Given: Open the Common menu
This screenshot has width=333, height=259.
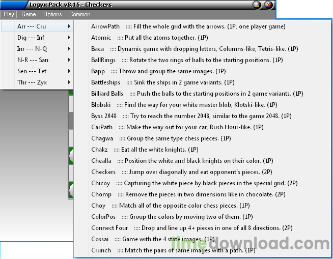Looking at the screenshot, I should click(x=79, y=14).
